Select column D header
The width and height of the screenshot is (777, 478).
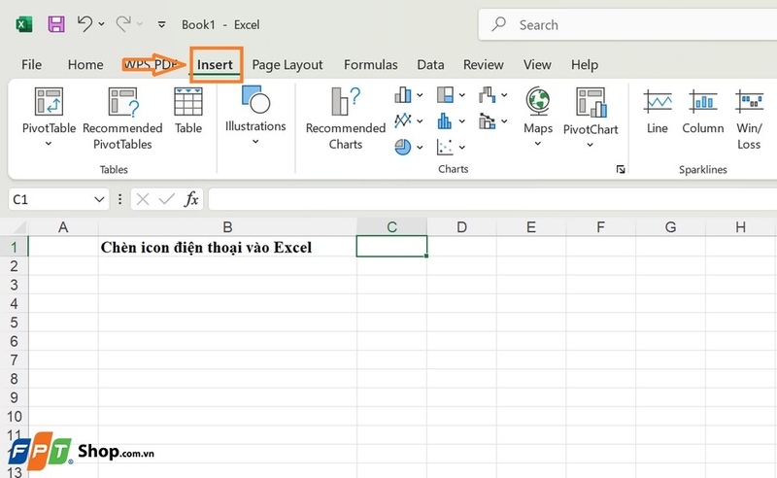(x=461, y=227)
